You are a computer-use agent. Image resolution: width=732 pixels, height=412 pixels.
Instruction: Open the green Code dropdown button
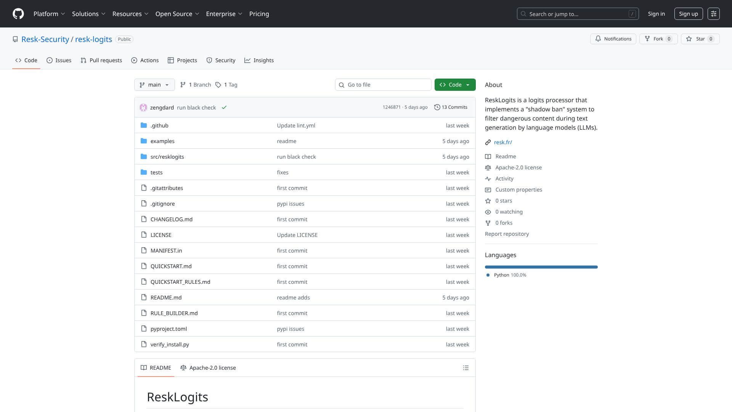(x=455, y=85)
